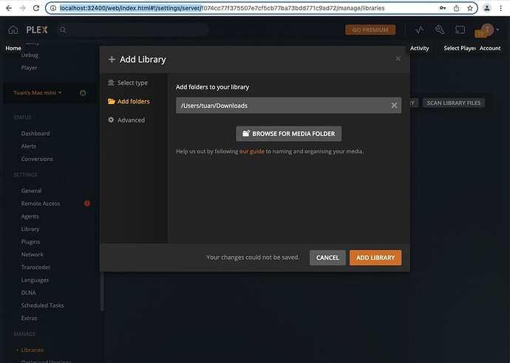Click the folder path input field

point(288,106)
